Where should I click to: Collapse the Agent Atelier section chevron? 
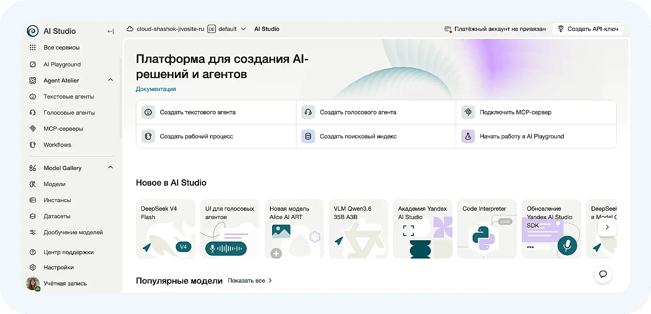pyautogui.click(x=110, y=80)
